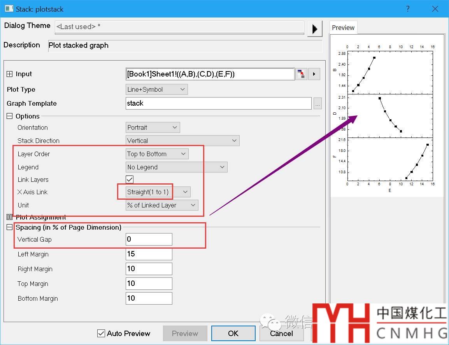Open the Input field flyout arrow
This screenshot has height=345, width=449.
pyautogui.click(x=314, y=74)
